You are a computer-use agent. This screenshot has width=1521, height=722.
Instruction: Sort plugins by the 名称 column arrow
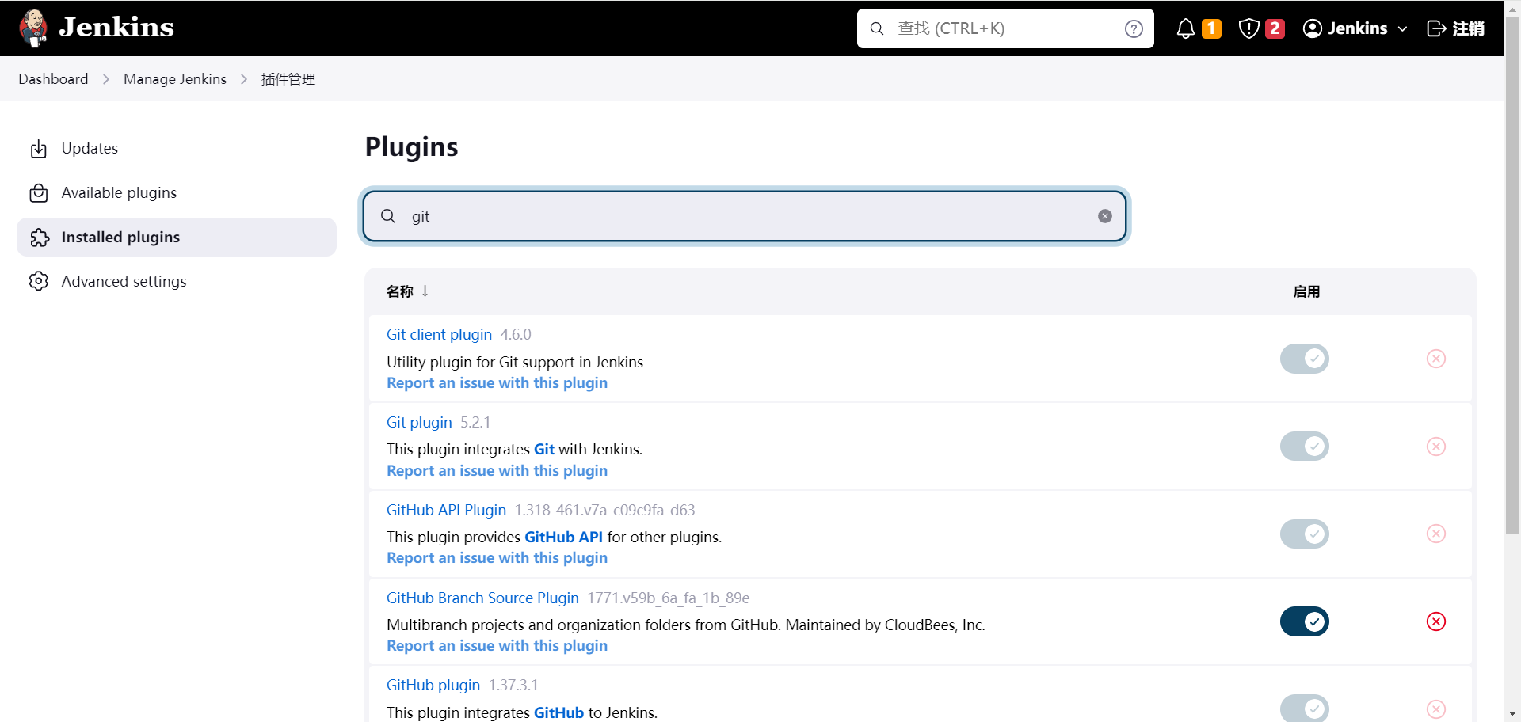coord(425,291)
